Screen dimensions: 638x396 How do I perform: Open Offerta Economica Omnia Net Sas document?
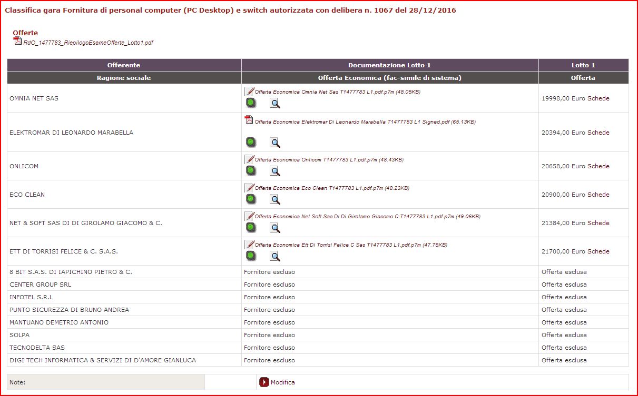(337, 92)
